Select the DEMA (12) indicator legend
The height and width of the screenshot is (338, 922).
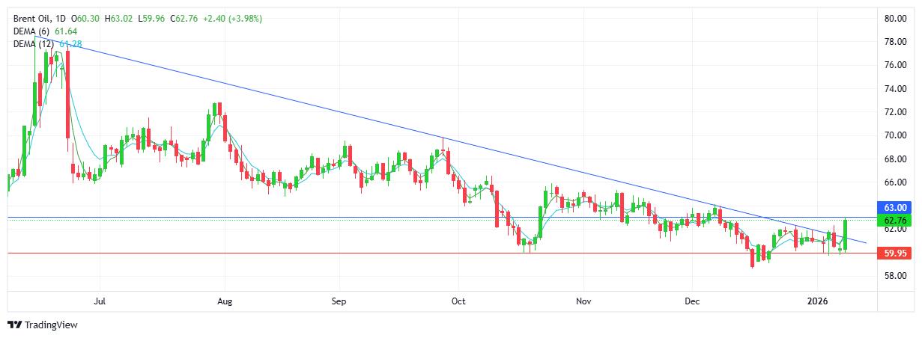(x=32, y=44)
